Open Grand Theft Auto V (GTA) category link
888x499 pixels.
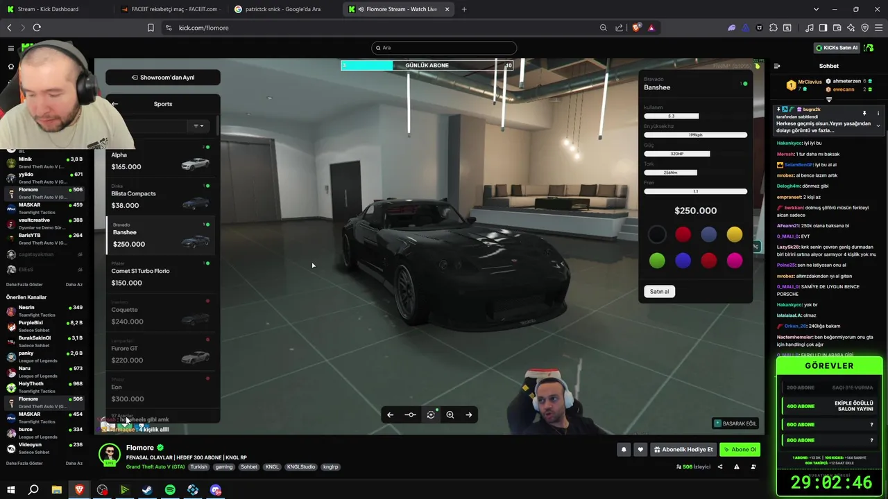[155, 467]
